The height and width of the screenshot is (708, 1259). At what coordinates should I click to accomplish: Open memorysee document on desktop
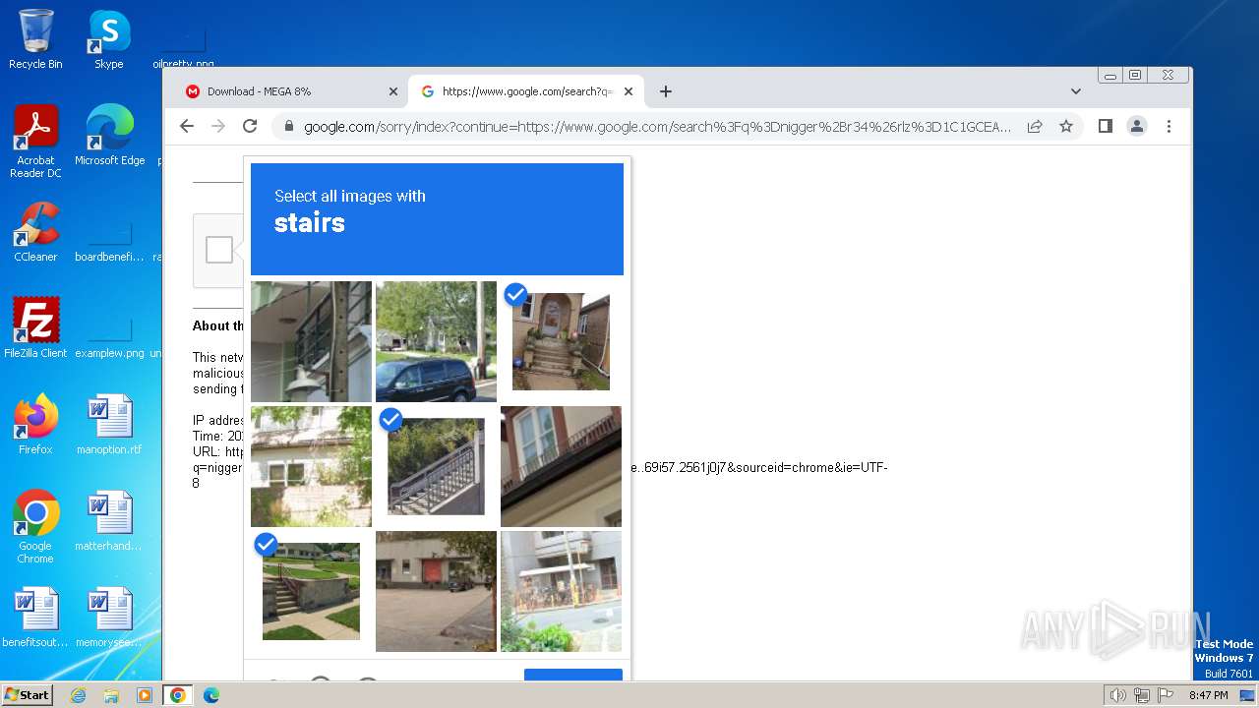pos(109,618)
